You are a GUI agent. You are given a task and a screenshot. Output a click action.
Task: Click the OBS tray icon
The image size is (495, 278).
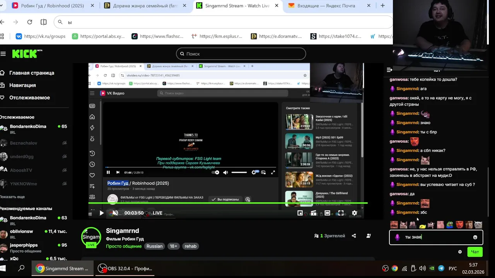385,268
